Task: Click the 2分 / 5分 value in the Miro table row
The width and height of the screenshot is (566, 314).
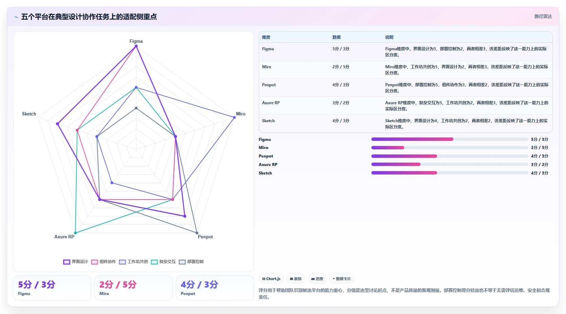Action: (x=341, y=67)
